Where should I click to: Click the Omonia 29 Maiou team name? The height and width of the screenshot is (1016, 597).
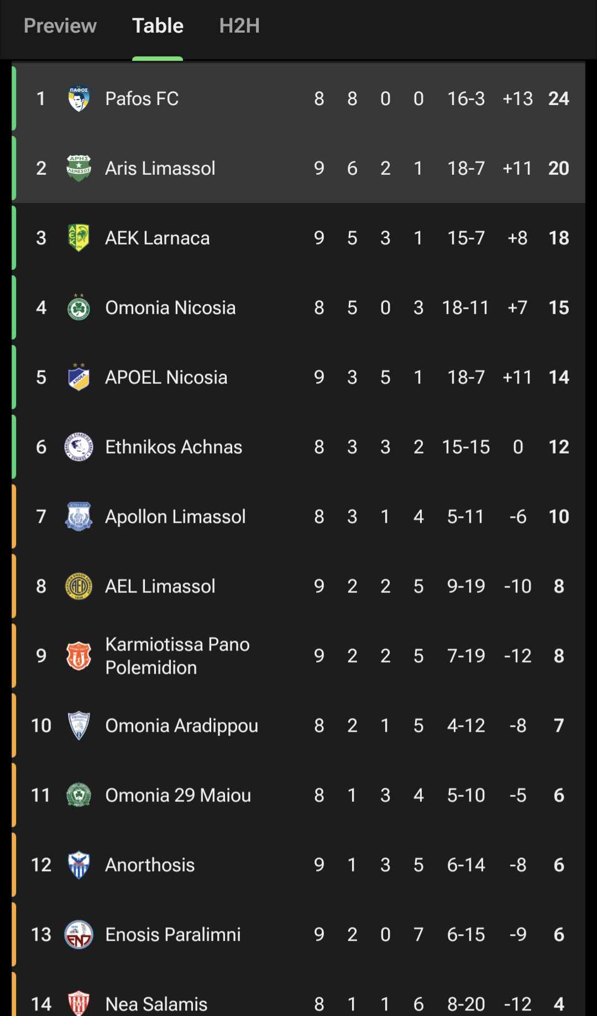pos(178,795)
